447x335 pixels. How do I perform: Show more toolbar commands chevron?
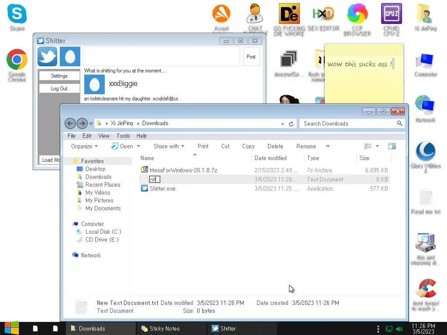click(327, 146)
